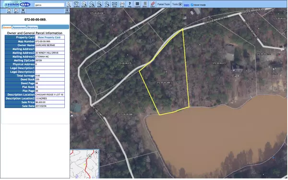
Task: Click the Zoom Out magnifier tool
Action: point(92,4)
